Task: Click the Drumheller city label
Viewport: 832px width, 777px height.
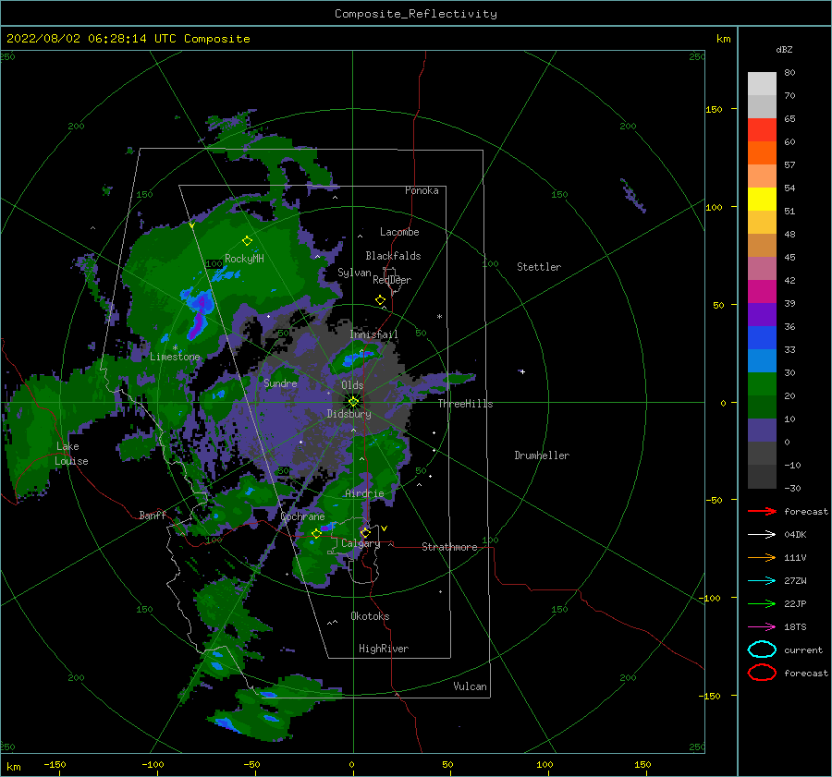Action: tap(542, 455)
